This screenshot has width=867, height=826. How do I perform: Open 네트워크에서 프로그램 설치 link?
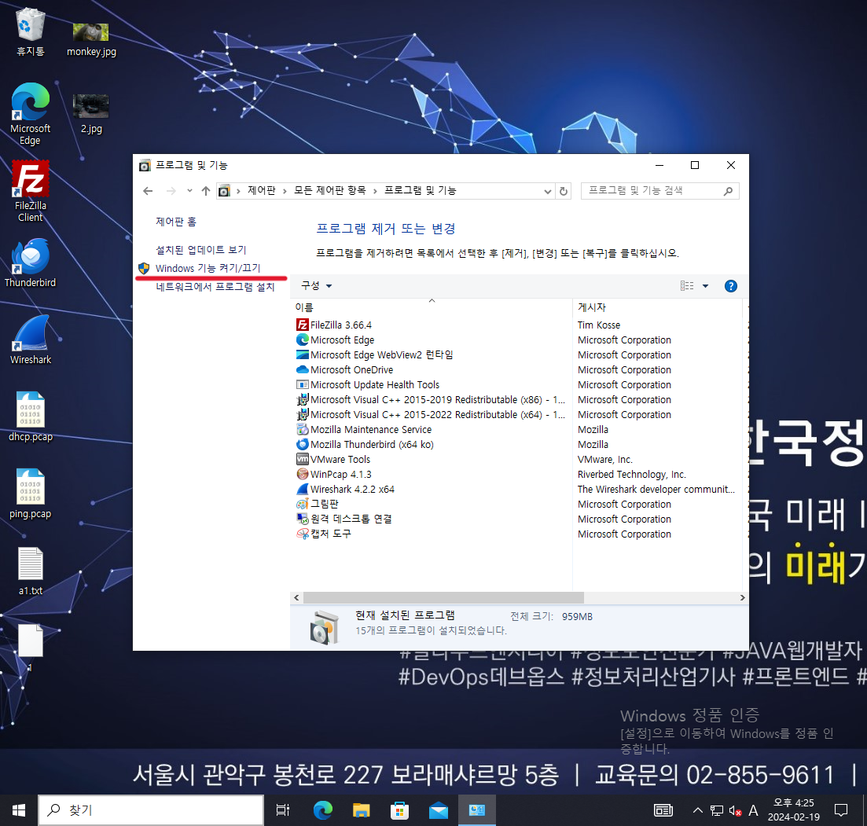tap(215, 287)
